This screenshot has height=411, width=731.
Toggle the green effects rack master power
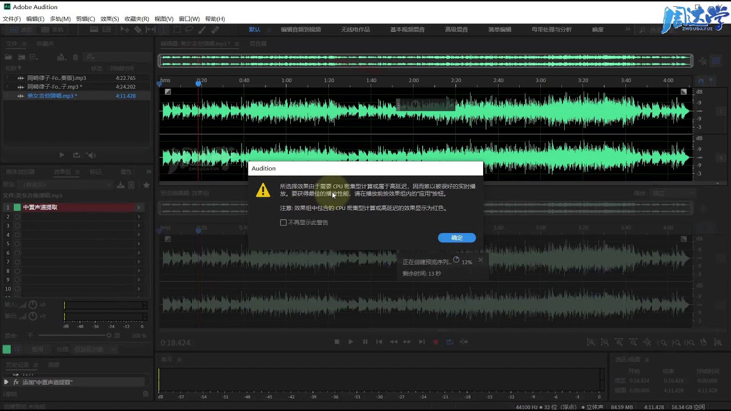coord(7,349)
